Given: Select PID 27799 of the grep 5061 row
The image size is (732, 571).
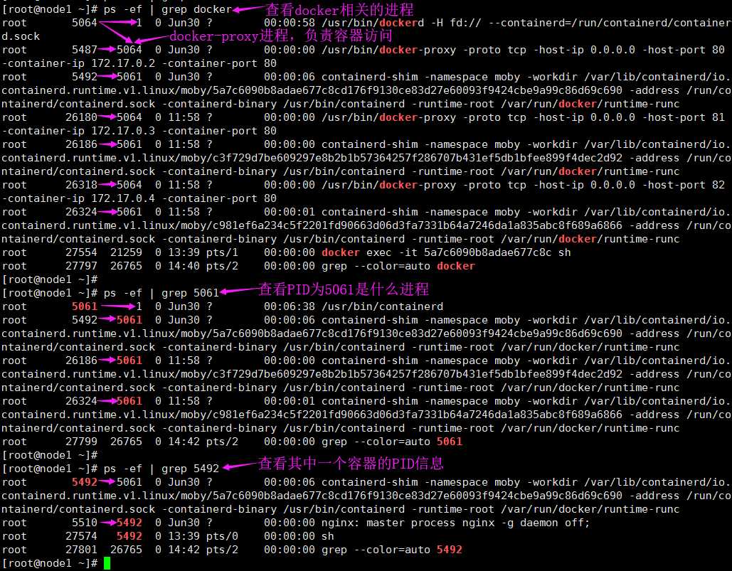Looking at the screenshot, I should tap(81, 442).
